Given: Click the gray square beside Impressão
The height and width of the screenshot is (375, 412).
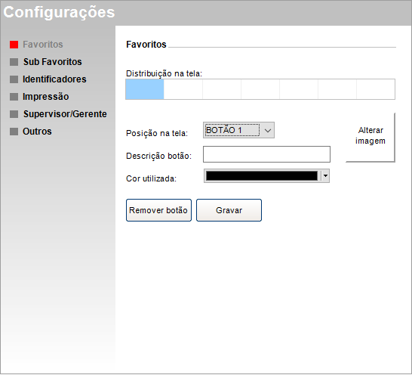Looking at the screenshot, I should pyautogui.click(x=14, y=97).
